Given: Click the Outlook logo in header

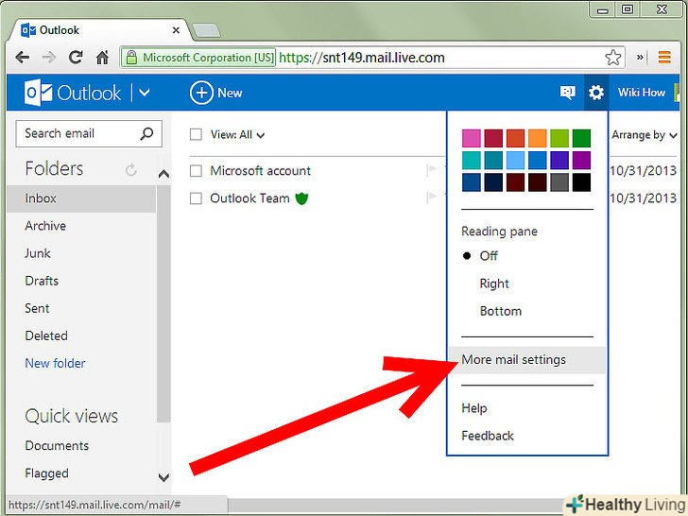Looking at the screenshot, I should click(73, 93).
